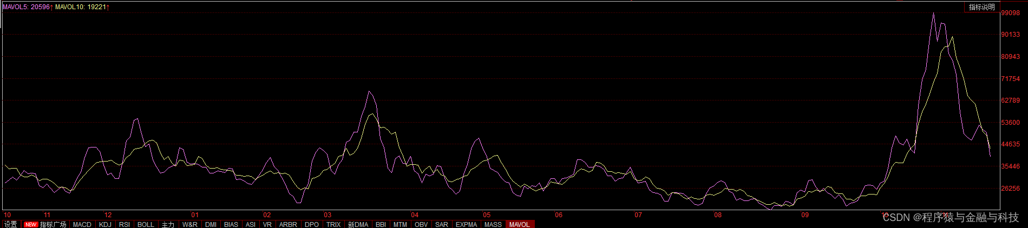The image size is (1028, 228).
Task: Show the MTM indicator
Action: tap(401, 224)
